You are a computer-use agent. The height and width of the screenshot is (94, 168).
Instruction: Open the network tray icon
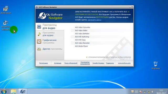[148, 92]
